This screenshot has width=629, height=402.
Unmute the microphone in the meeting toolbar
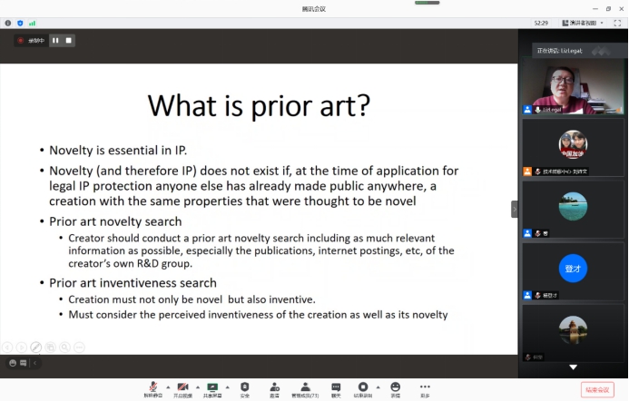point(152,387)
